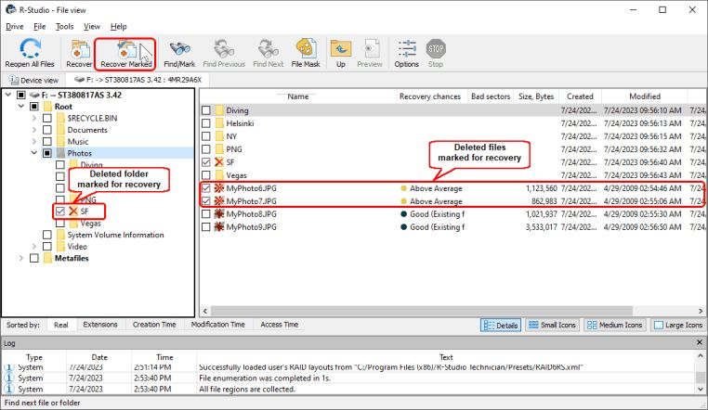708x410 pixels.
Task: Click the Metafiles folder icon in tree
Action: pos(48,258)
